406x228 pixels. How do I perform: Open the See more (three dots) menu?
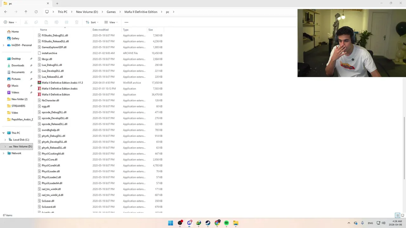126,22
